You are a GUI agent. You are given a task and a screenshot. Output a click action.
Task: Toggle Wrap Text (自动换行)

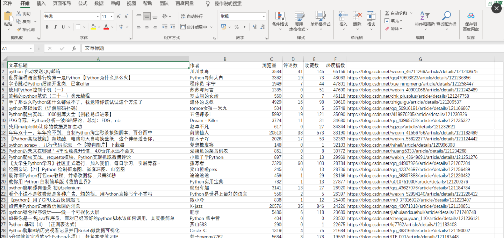(192, 16)
